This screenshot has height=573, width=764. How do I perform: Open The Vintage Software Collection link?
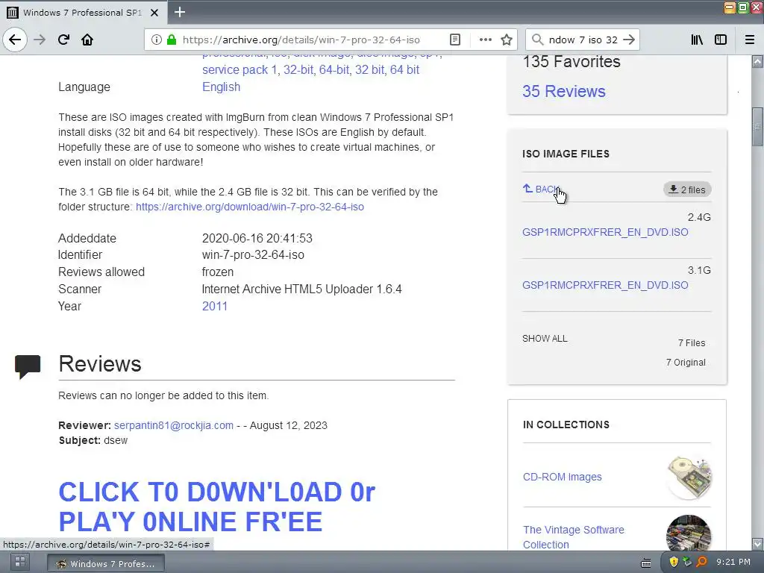point(574,537)
